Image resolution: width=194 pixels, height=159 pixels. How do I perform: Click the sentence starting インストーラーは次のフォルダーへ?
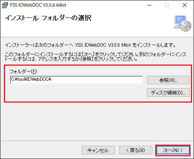point(90,45)
